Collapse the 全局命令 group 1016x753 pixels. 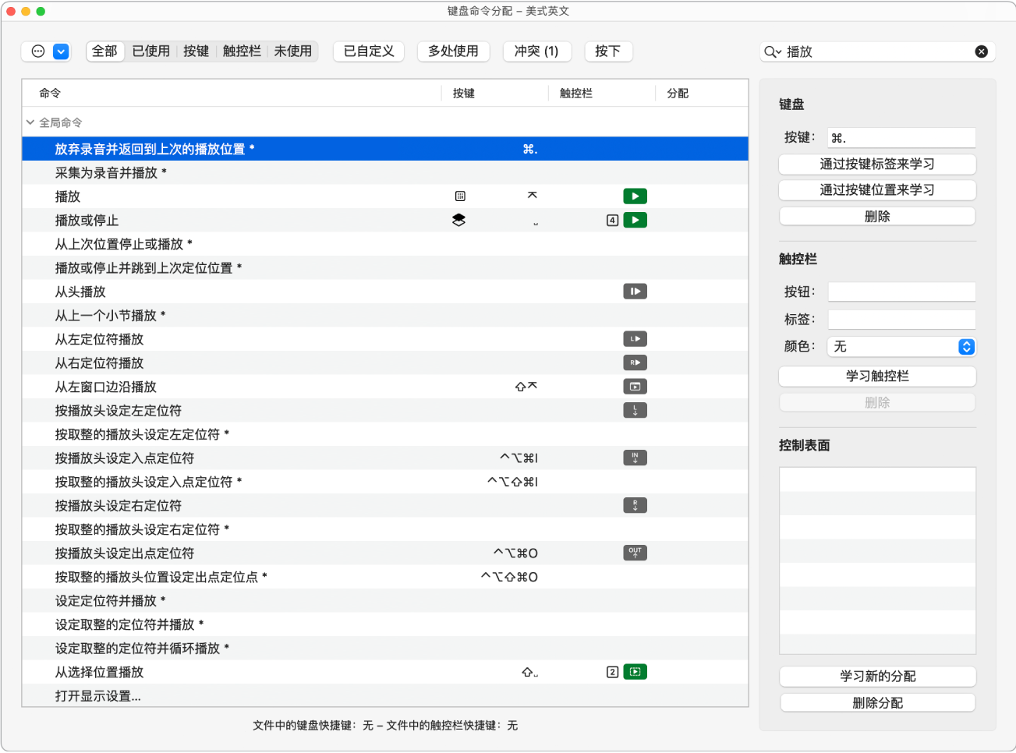(x=29, y=122)
